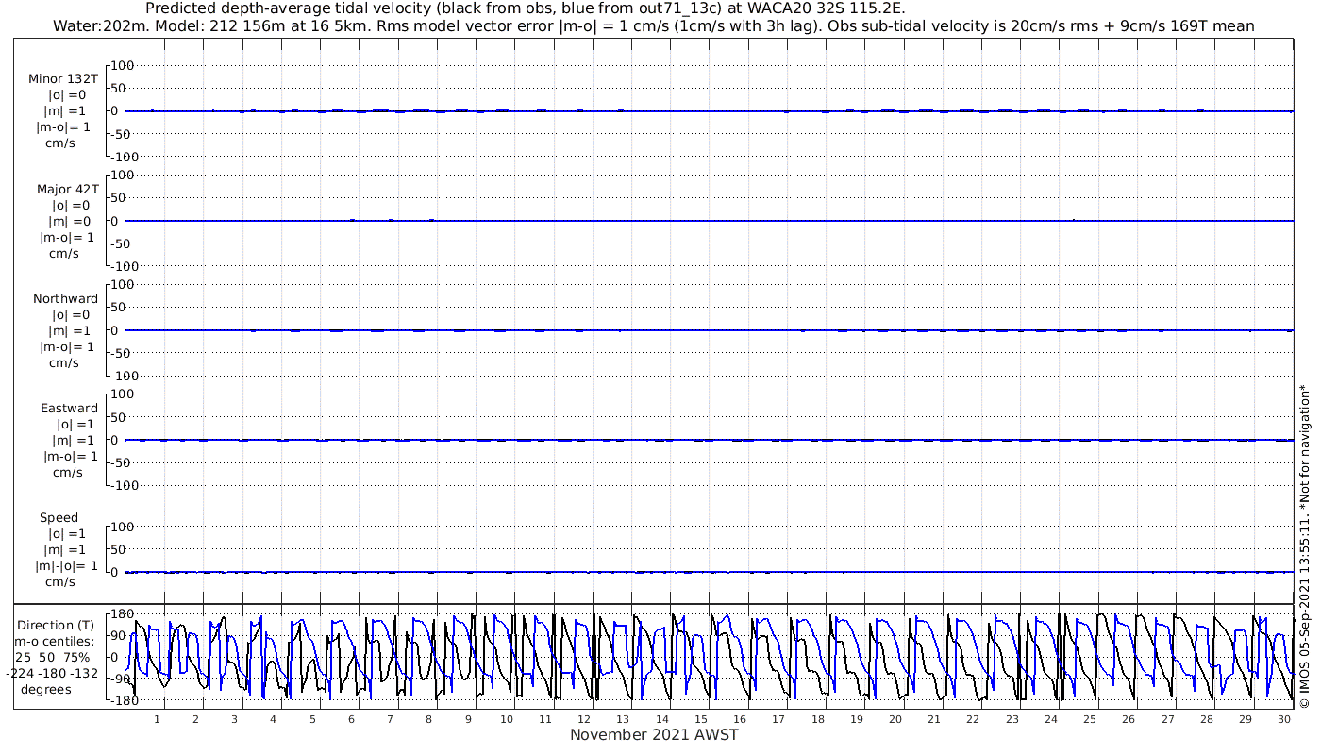The image size is (1321, 755).
Task: Click the "Northward" panel label
Action: (x=66, y=298)
